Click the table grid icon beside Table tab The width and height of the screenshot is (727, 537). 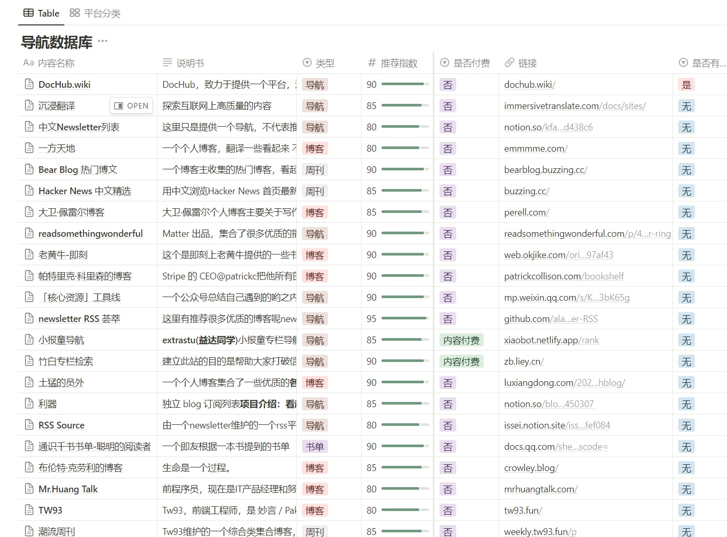[x=29, y=13]
